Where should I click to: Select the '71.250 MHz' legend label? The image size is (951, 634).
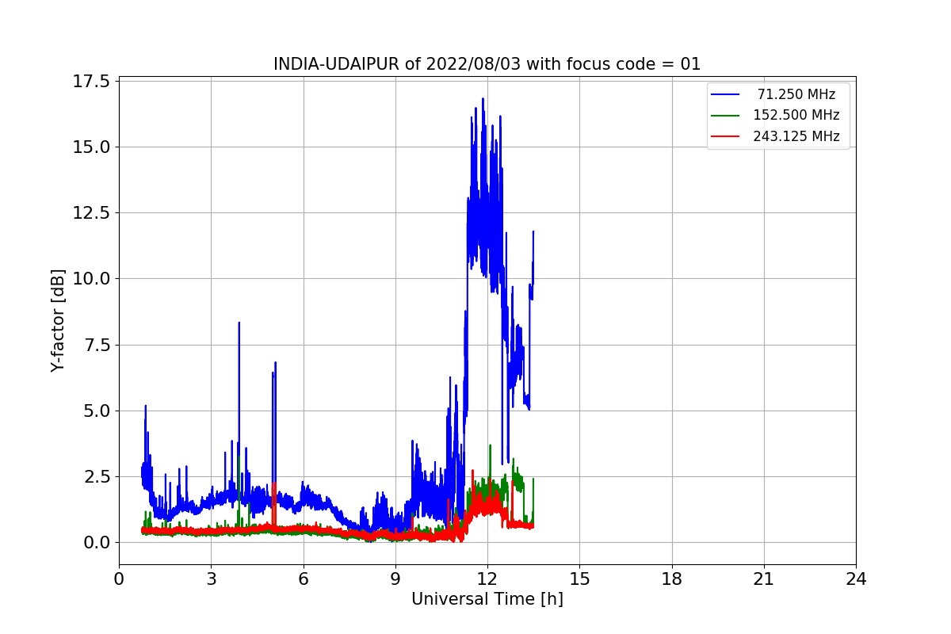796,94
